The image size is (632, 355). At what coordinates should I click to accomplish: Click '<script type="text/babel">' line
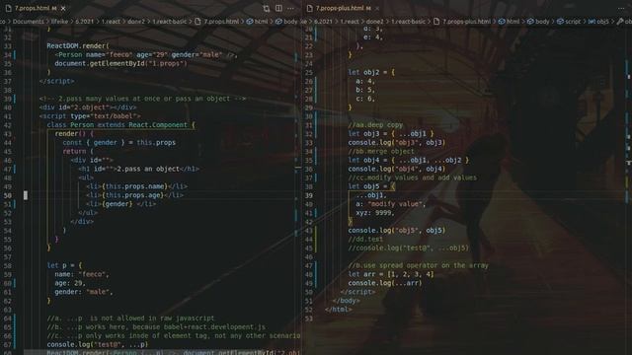click(90, 116)
